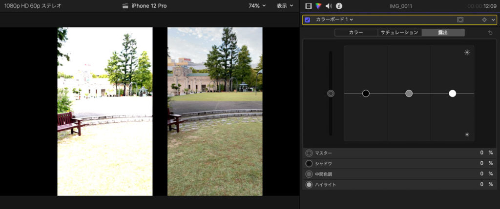This screenshot has width=500, height=209.
Task: Switch to the カラー tab
Action: click(356, 33)
